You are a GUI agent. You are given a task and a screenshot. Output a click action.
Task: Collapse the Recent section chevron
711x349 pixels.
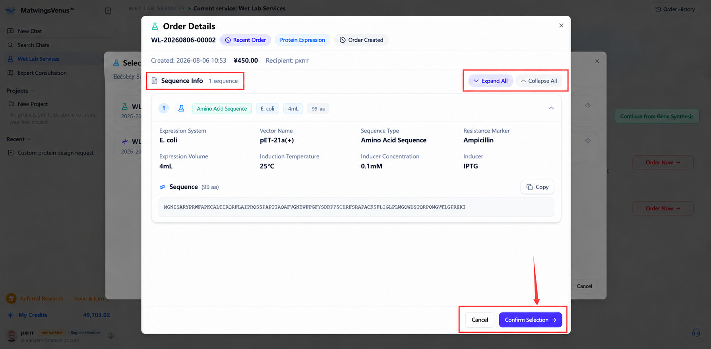click(29, 139)
